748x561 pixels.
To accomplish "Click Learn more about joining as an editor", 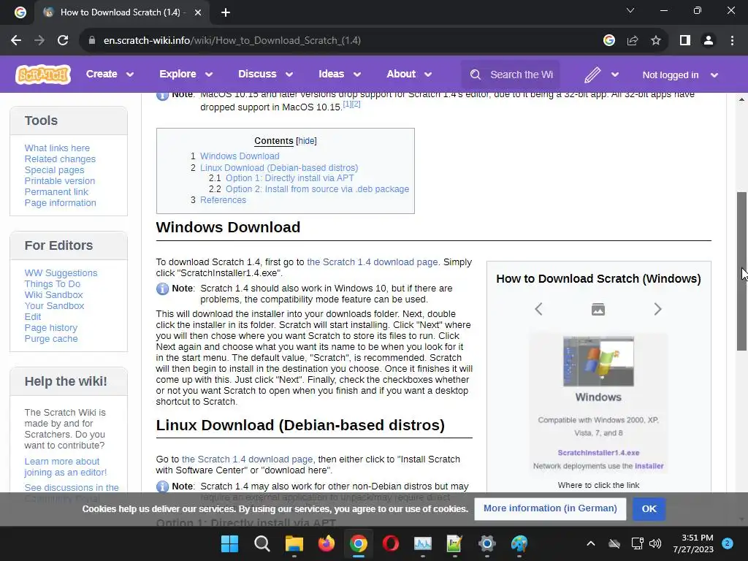I will (65, 467).
